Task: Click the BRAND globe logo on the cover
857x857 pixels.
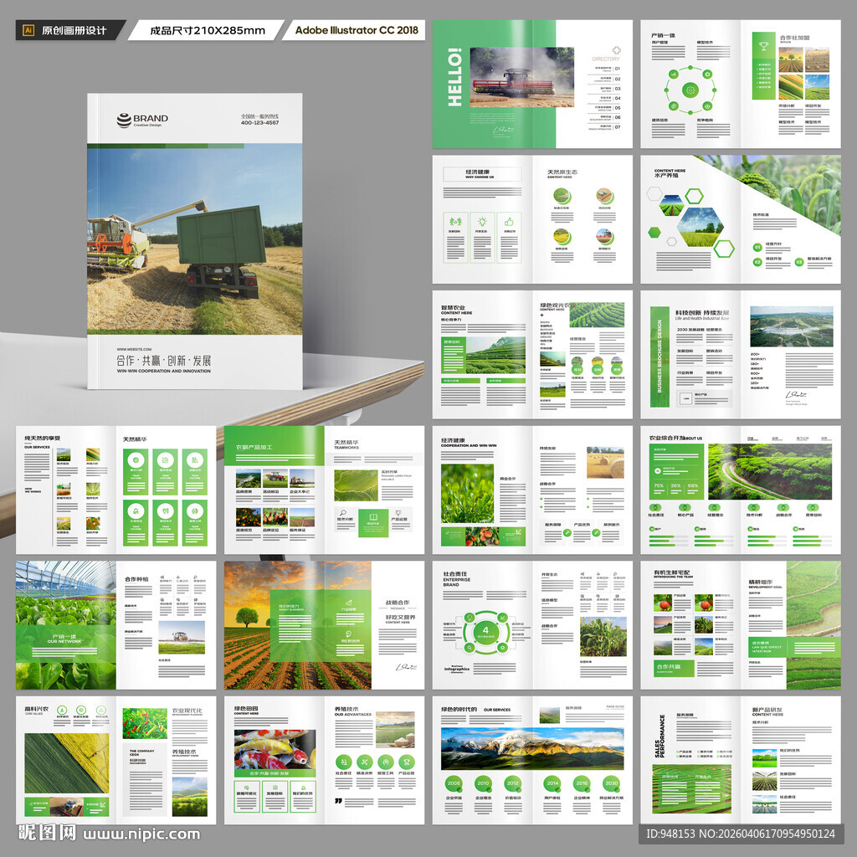Action: coord(124,120)
